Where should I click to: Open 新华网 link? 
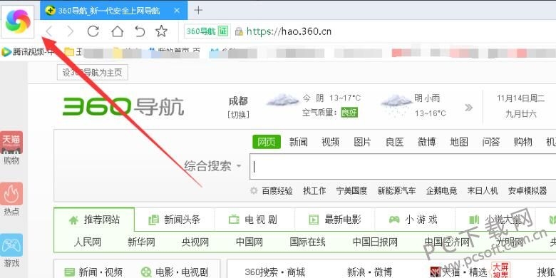click(x=141, y=242)
